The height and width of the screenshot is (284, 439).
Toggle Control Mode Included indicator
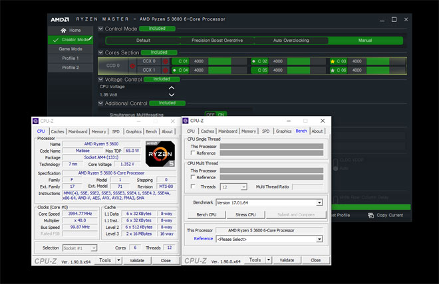click(157, 29)
